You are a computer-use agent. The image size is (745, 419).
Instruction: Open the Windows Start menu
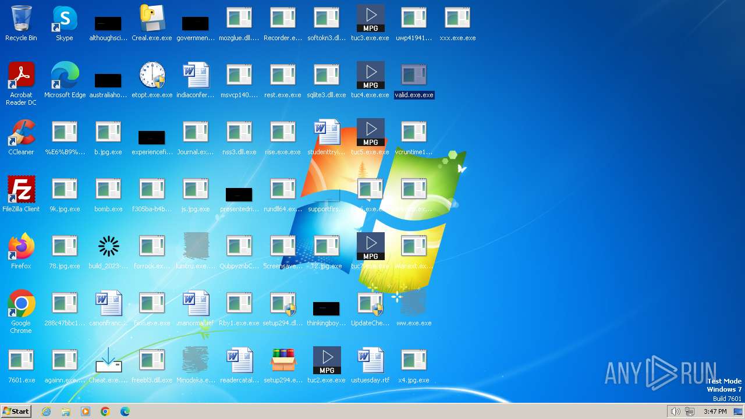tap(16, 411)
